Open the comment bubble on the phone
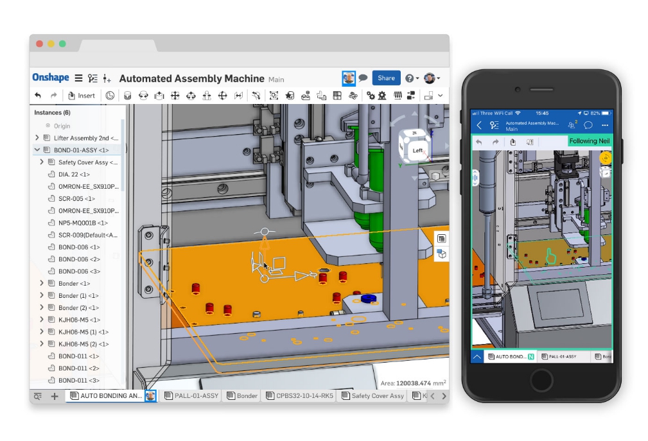This screenshot has width=648, height=441. coord(588,125)
